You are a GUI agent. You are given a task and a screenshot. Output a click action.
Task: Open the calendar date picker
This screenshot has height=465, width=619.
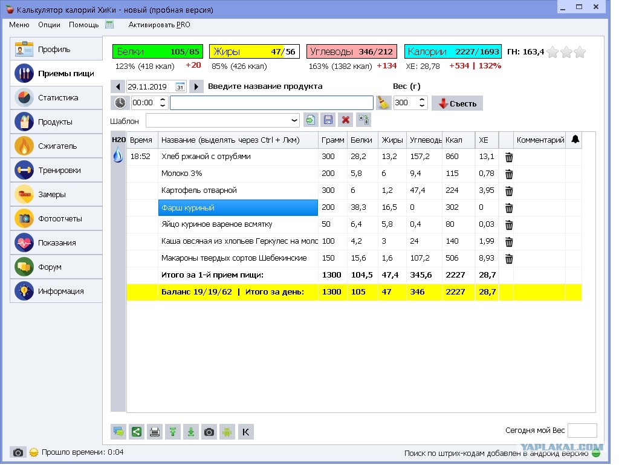[180, 87]
